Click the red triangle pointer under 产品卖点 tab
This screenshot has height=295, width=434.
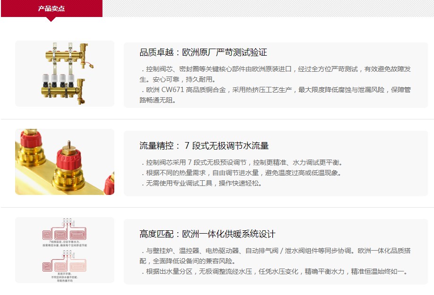(x=51, y=19)
